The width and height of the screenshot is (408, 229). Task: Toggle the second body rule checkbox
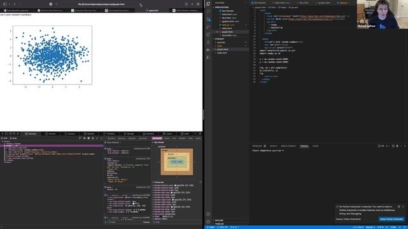[x=105, y=158]
